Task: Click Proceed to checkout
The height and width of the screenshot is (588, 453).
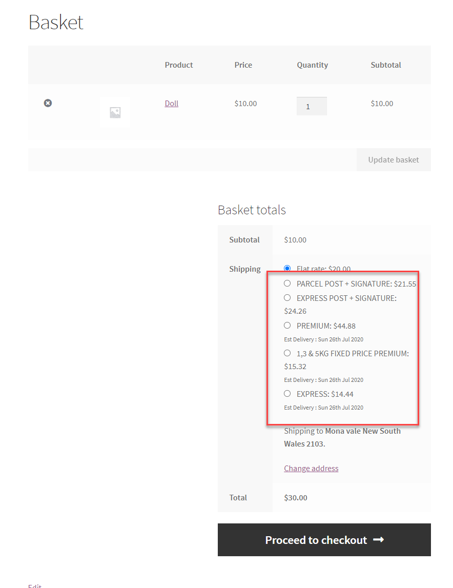Action: 324,539
